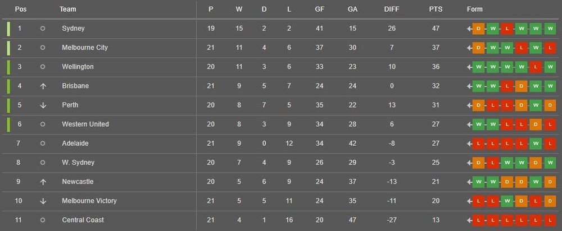
Task: Click Sydney's first orange D form box
Action: [478, 29]
